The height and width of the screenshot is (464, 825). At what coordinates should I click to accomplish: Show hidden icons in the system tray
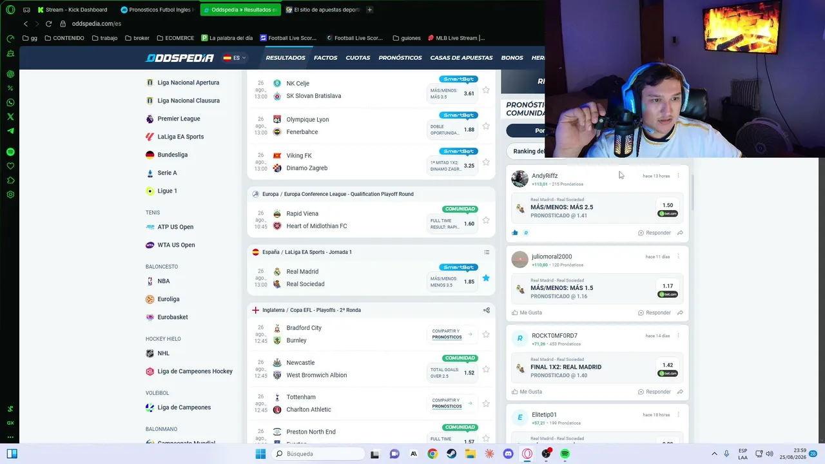click(x=714, y=454)
